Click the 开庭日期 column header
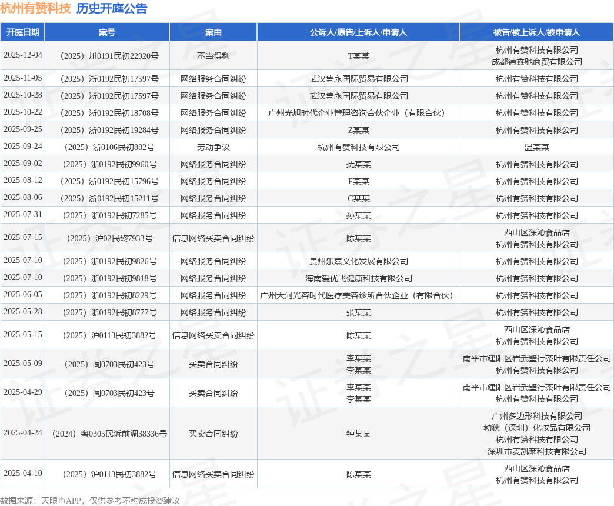This screenshot has width=614, height=506. click(x=23, y=32)
